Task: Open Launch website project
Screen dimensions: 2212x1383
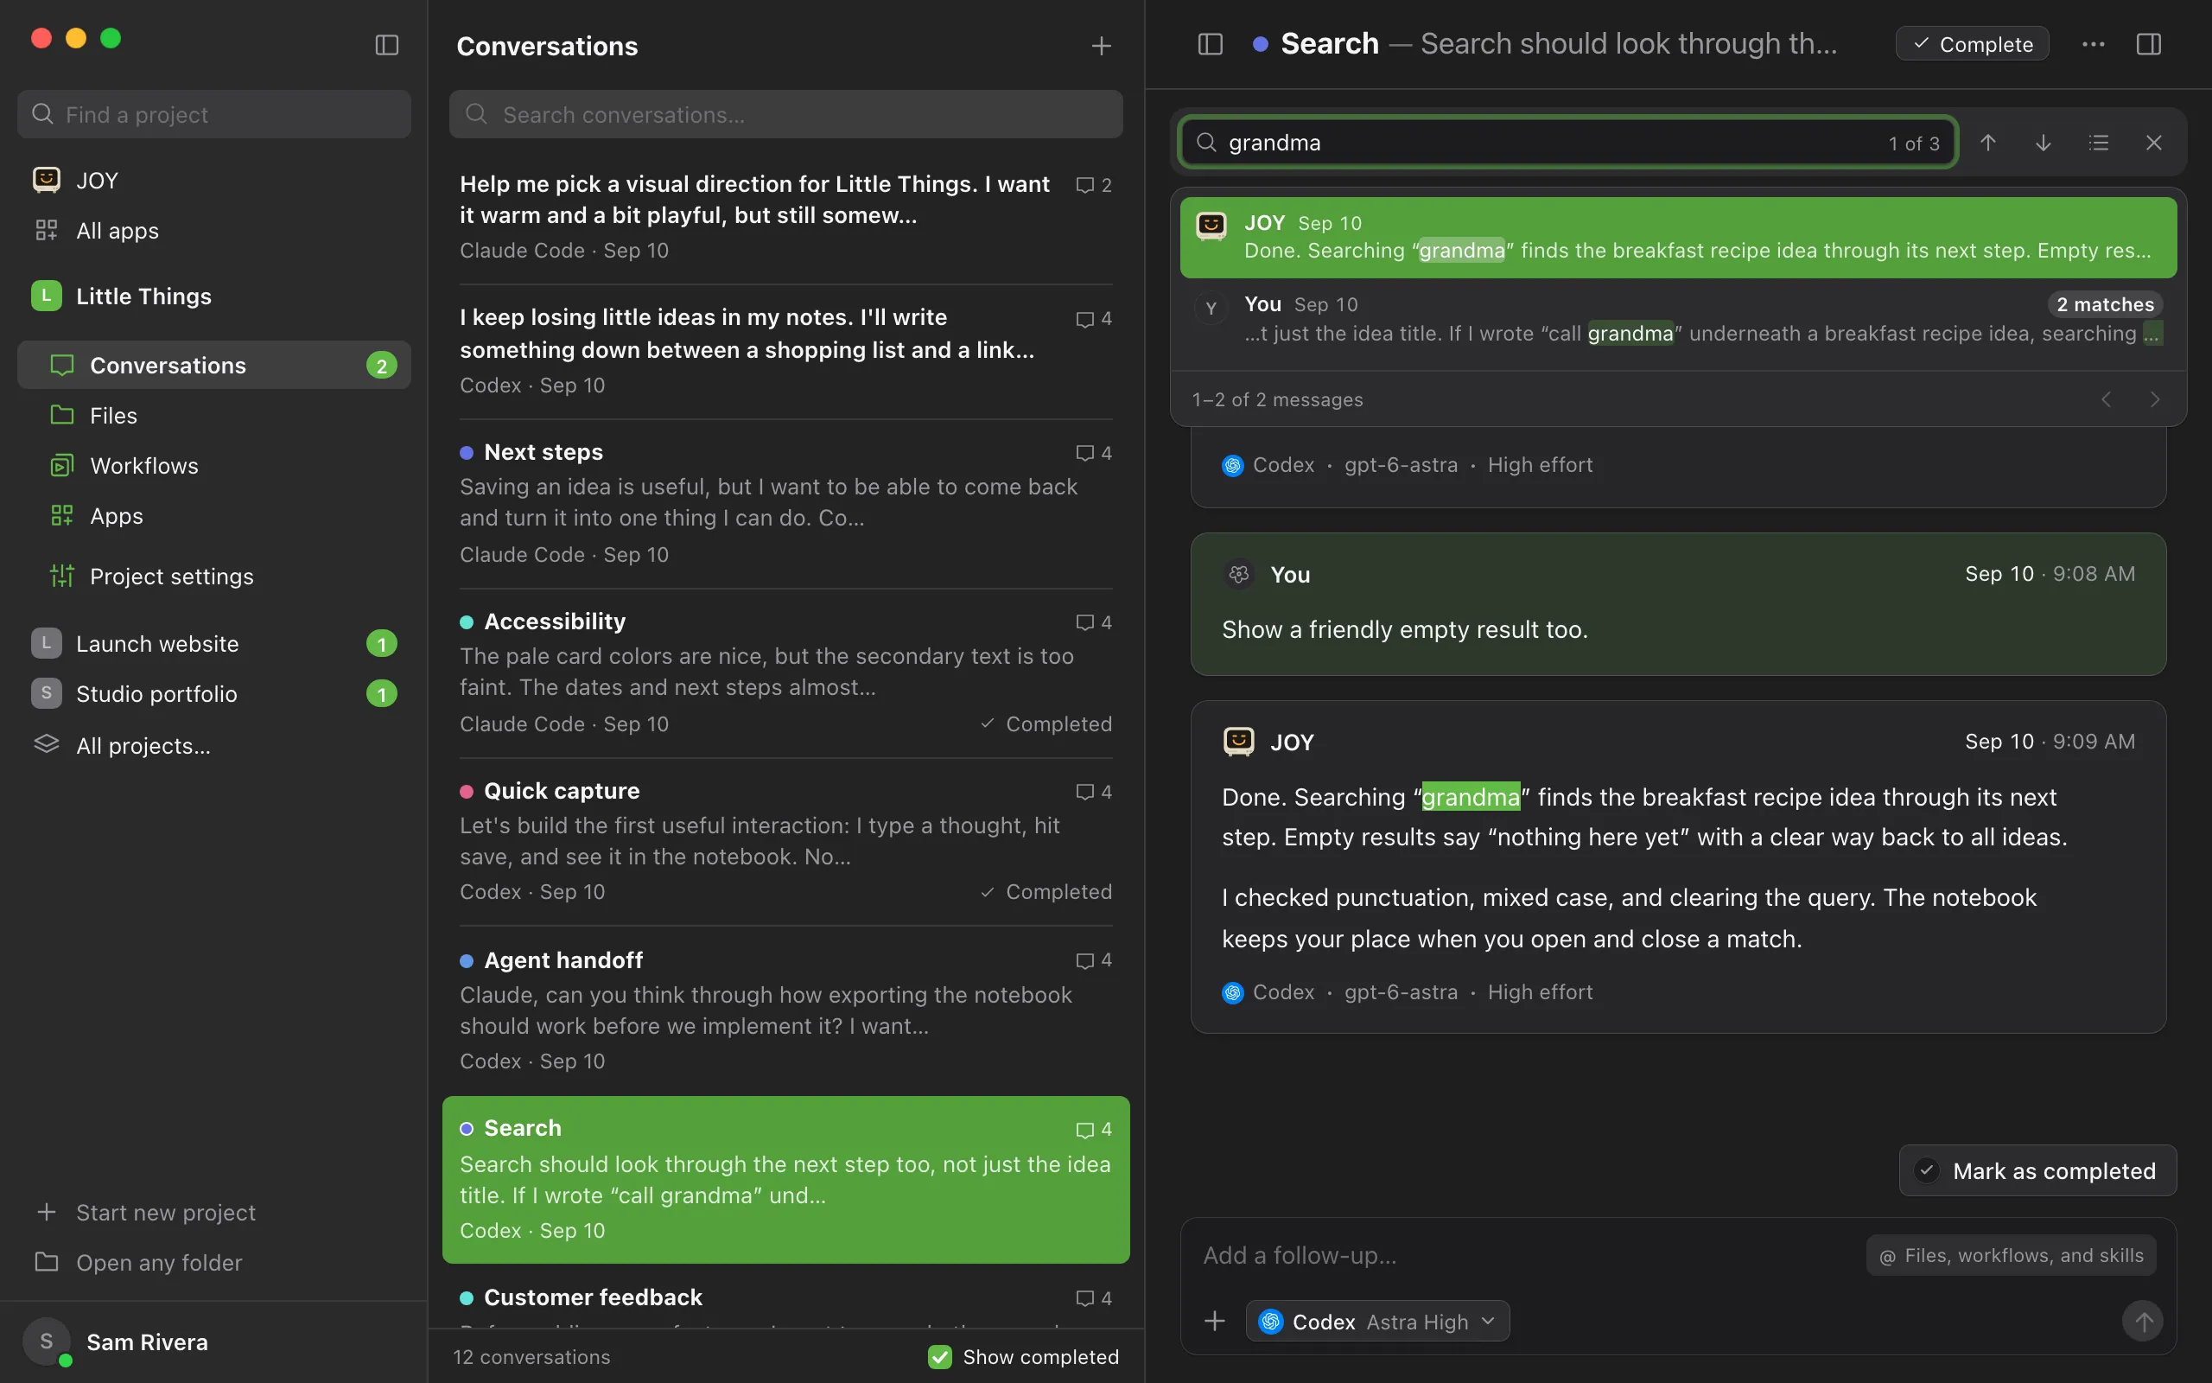Action: click(x=214, y=644)
